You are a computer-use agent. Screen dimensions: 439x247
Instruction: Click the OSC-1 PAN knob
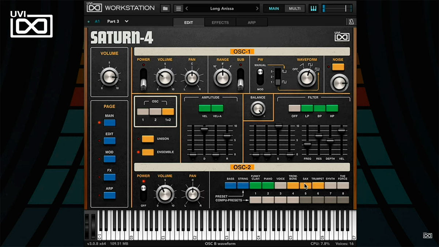point(192,77)
